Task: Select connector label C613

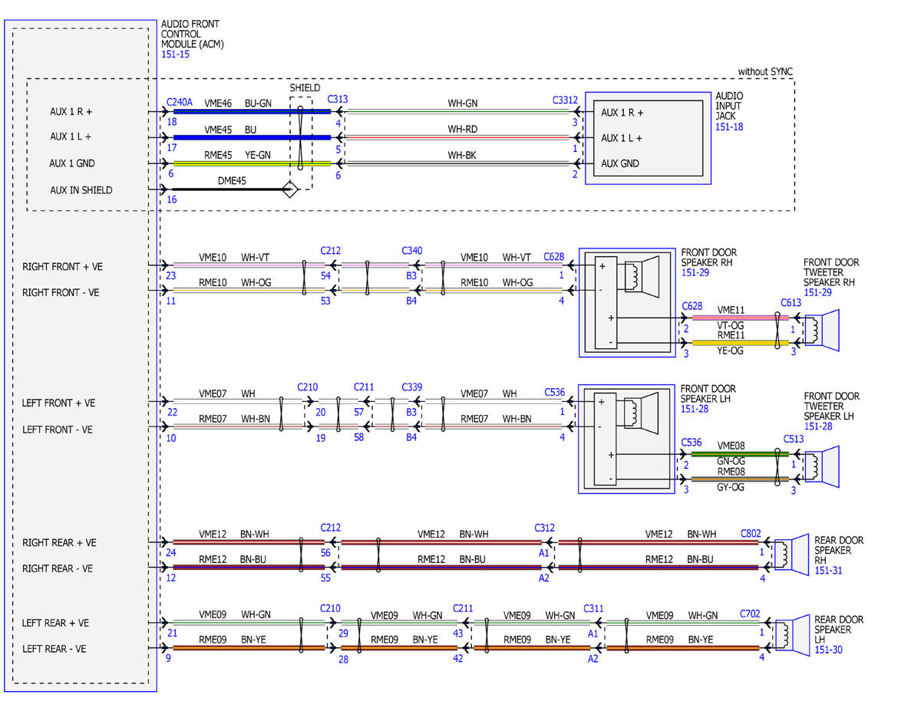Action: click(791, 303)
